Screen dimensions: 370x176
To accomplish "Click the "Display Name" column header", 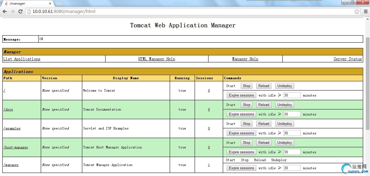I will click(126, 78).
